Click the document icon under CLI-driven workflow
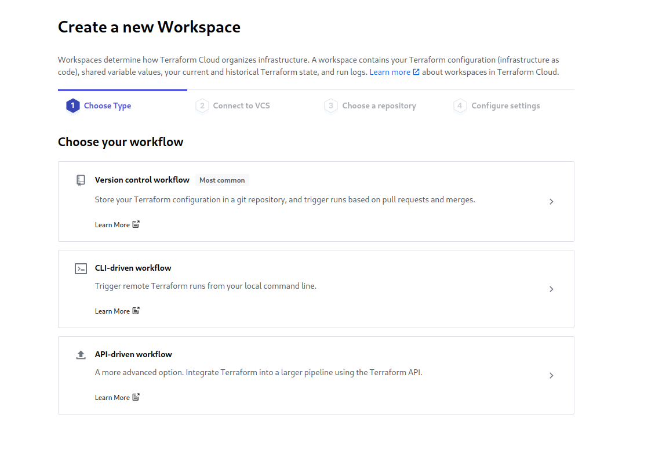 (x=136, y=311)
